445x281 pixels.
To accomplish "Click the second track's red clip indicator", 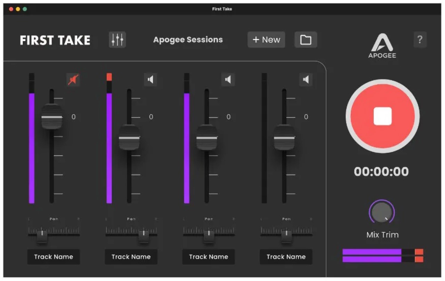I will (109, 77).
